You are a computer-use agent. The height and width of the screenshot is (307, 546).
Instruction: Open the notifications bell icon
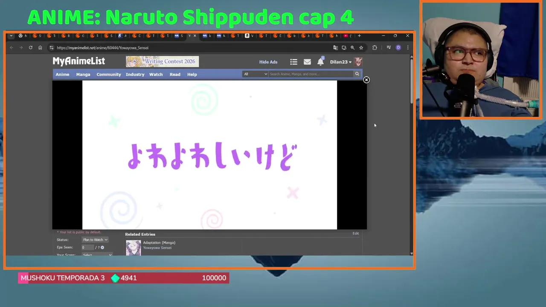coord(320,61)
